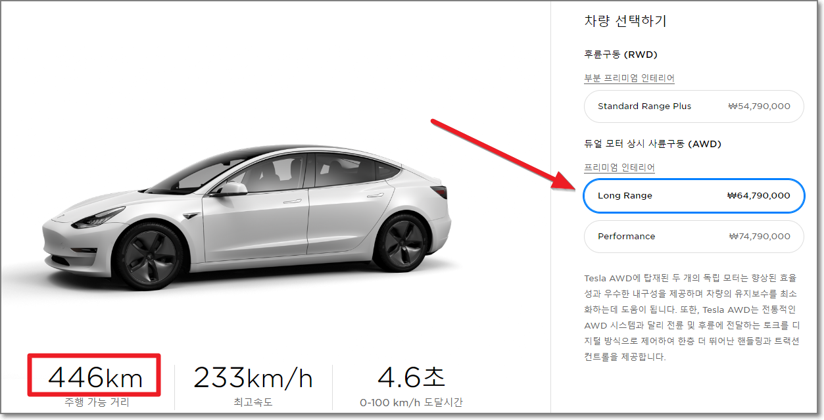
Task: Open the 부분 프리미엄 인테리어 link
Action: tap(629, 78)
